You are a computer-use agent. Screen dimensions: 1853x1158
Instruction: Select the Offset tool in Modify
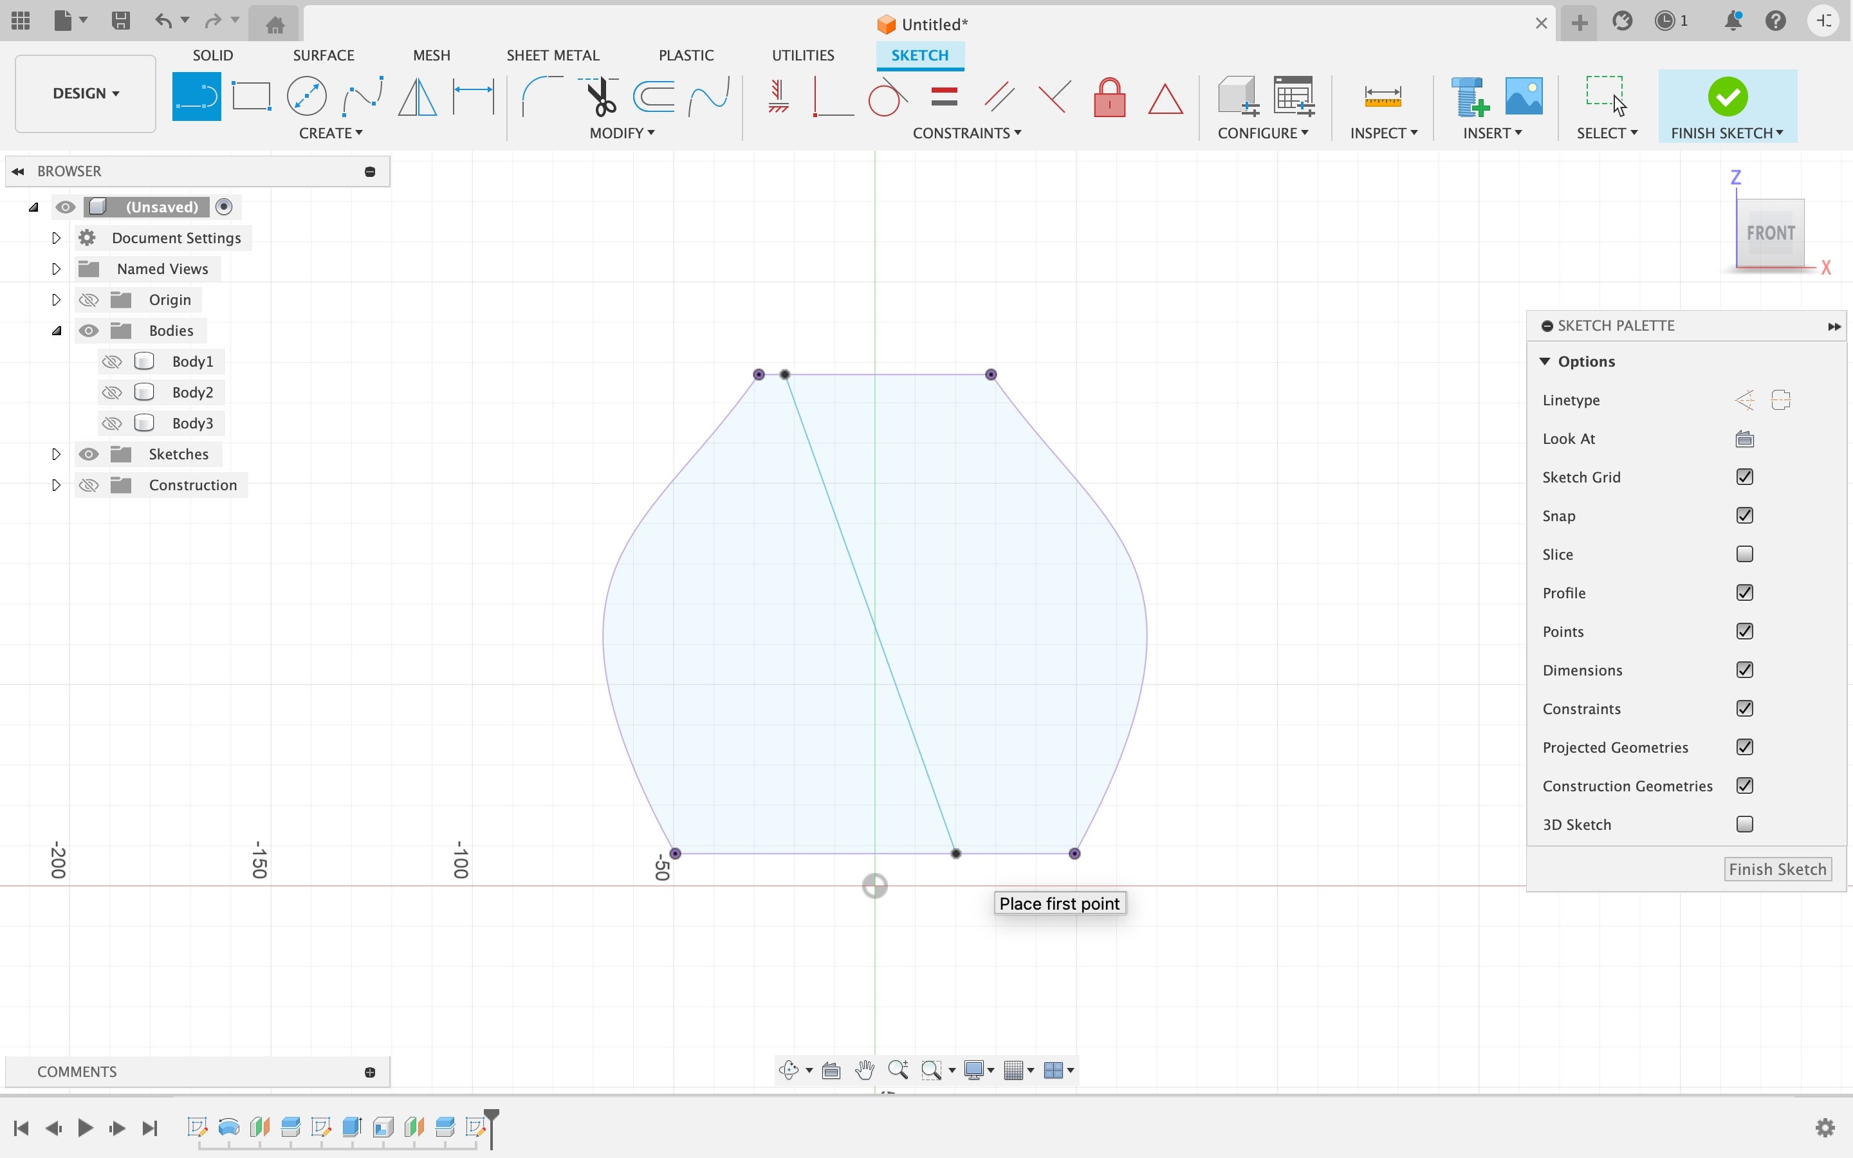tap(654, 96)
